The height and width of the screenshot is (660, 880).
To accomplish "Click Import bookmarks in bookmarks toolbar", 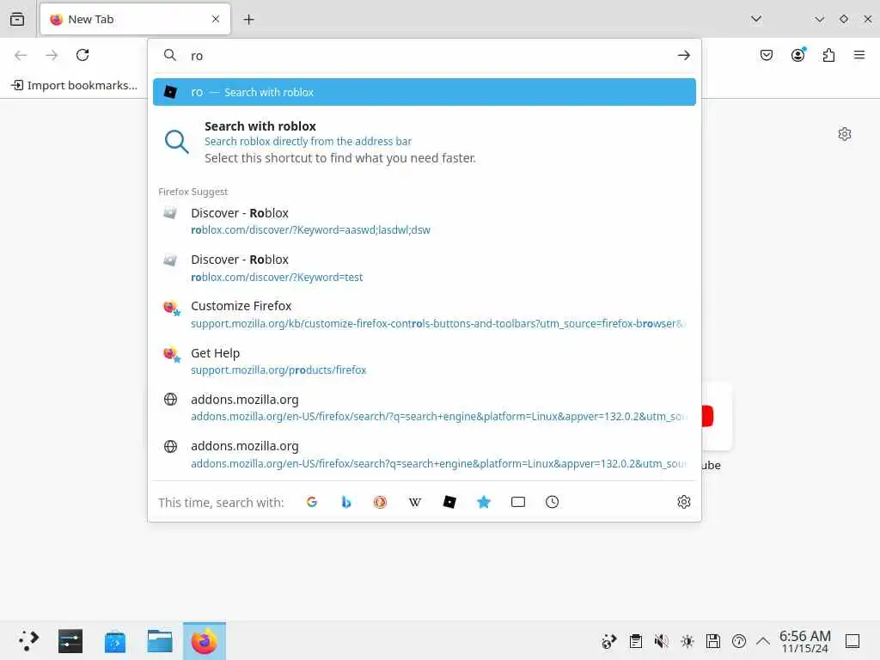I will pos(75,85).
